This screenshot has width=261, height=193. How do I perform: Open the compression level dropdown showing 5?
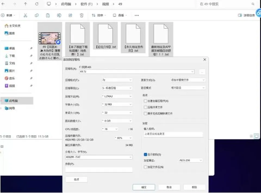(117, 88)
